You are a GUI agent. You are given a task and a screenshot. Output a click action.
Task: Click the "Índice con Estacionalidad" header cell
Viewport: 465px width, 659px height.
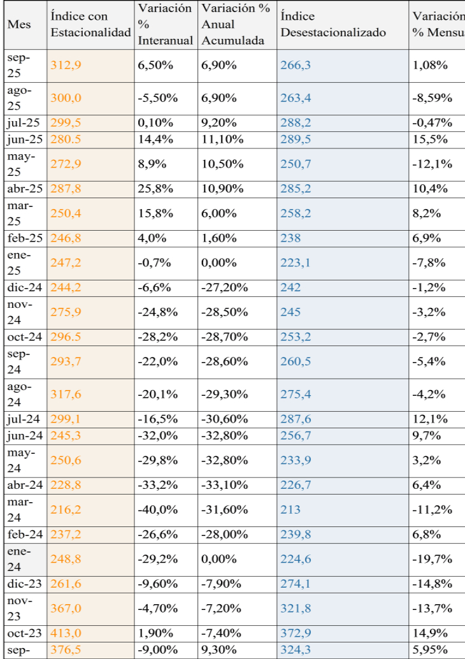pos(90,25)
